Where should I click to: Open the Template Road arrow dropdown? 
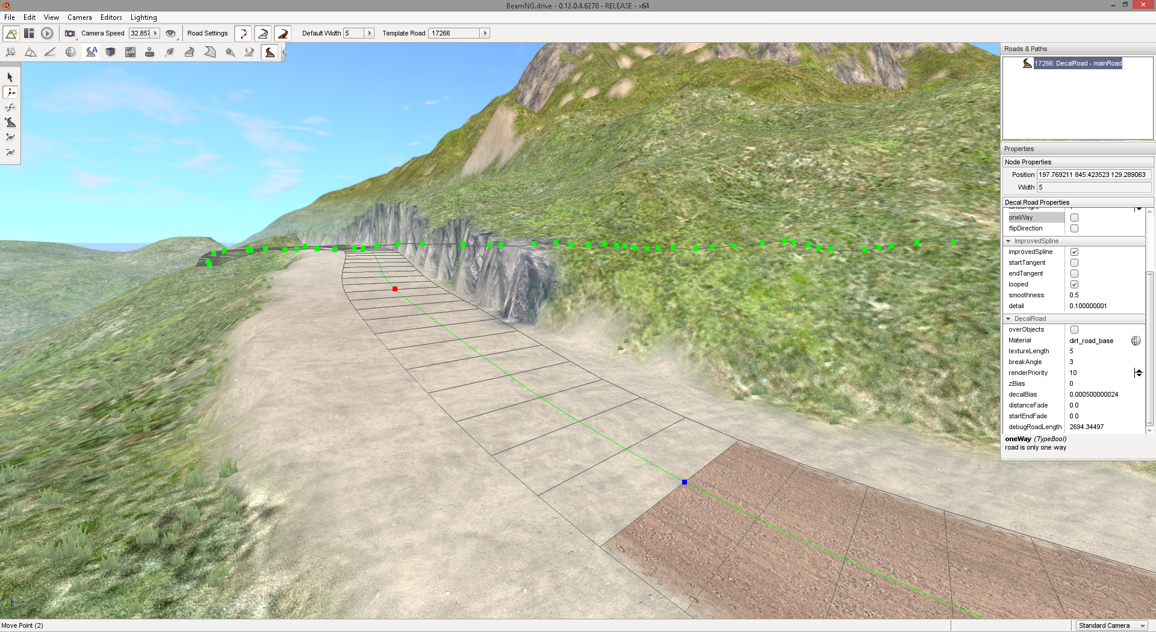(485, 33)
